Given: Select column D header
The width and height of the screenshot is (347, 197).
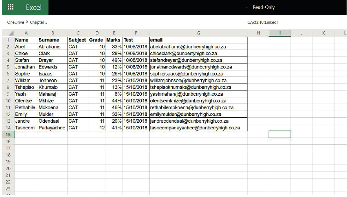Looking at the screenshot, I should 97,33.
